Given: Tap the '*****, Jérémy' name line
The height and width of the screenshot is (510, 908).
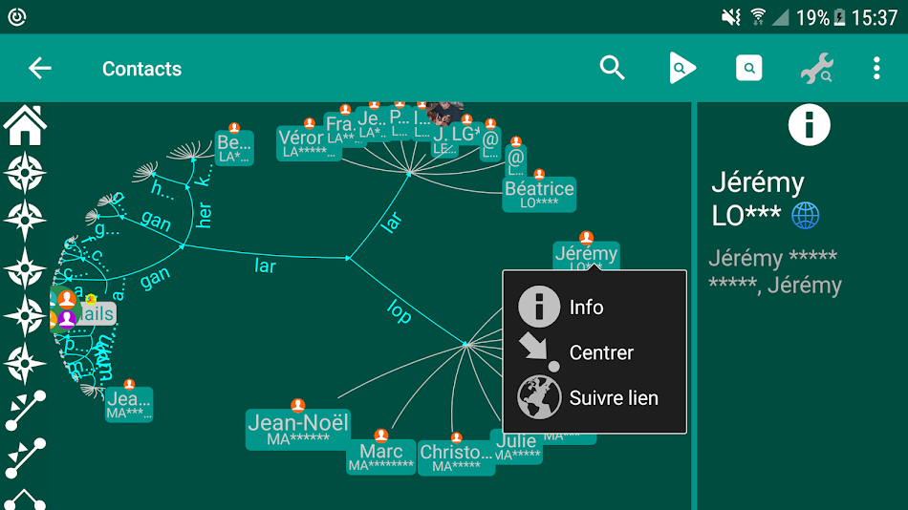Looking at the screenshot, I should (775, 286).
